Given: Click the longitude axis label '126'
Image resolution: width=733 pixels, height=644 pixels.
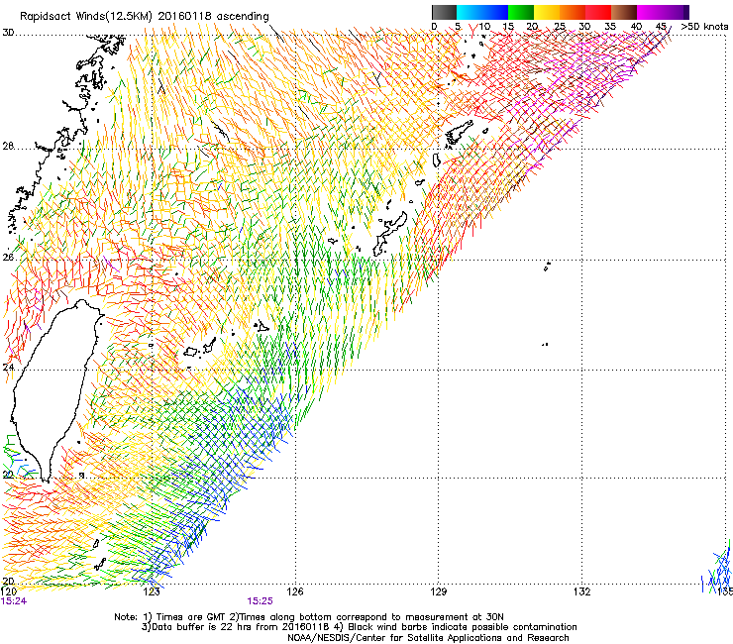Looking at the screenshot, I should click(295, 591).
